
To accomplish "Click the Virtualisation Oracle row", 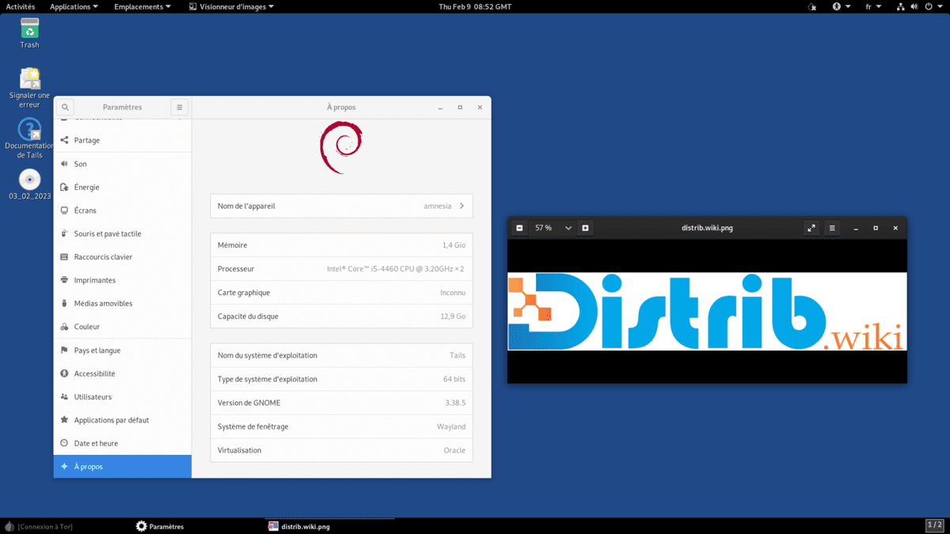I will pyautogui.click(x=341, y=450).
